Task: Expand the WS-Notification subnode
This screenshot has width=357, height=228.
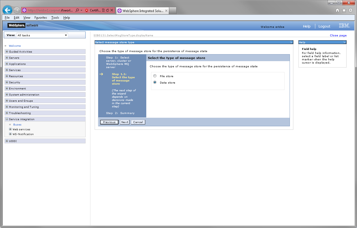Action: [10, 134]
